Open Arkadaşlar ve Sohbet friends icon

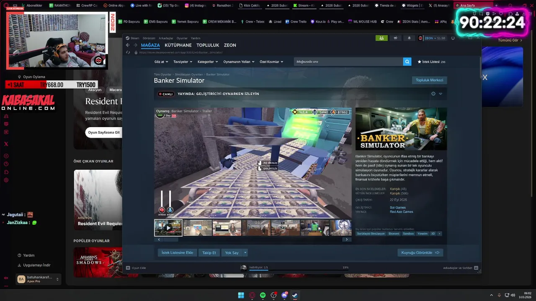coord(476,268)
